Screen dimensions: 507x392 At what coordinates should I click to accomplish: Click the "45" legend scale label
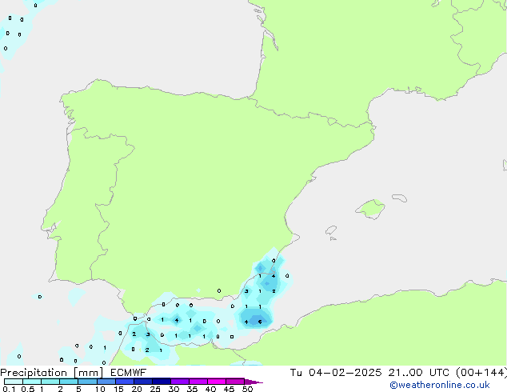pos(229,389)
